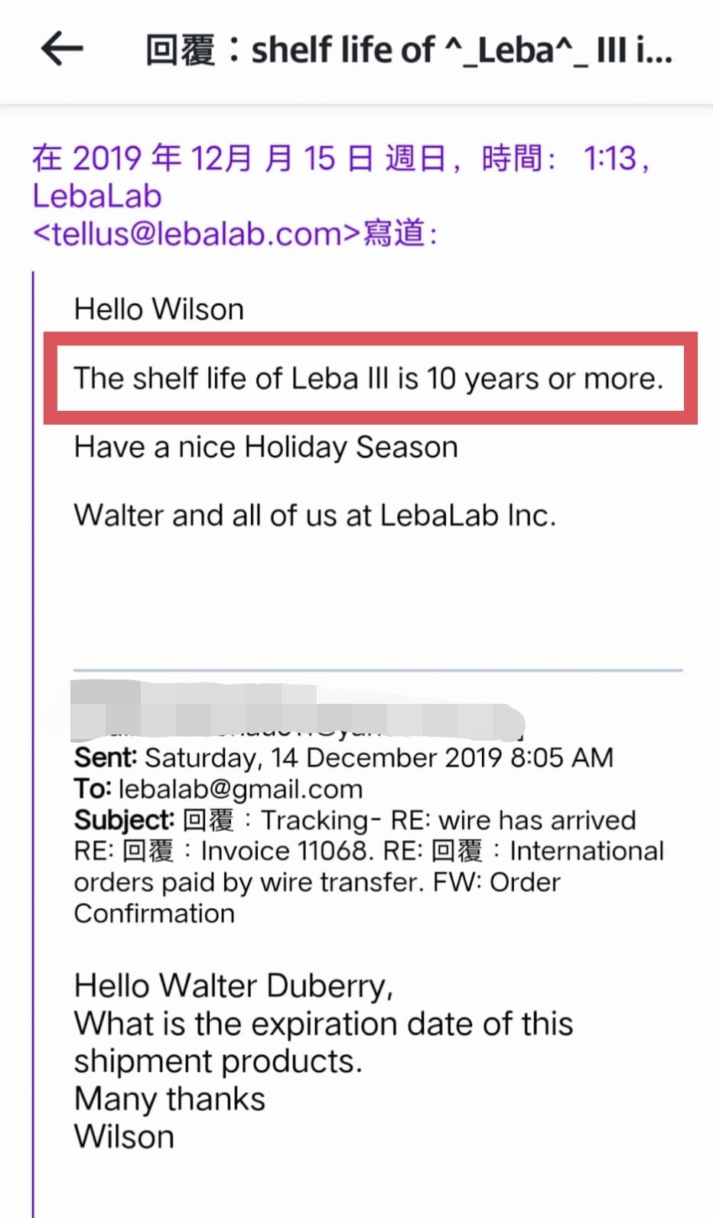Tap the vertical purple quote bar
Image resolution: width=713 pixels, height=1218 pixels.
pos(33,744)
